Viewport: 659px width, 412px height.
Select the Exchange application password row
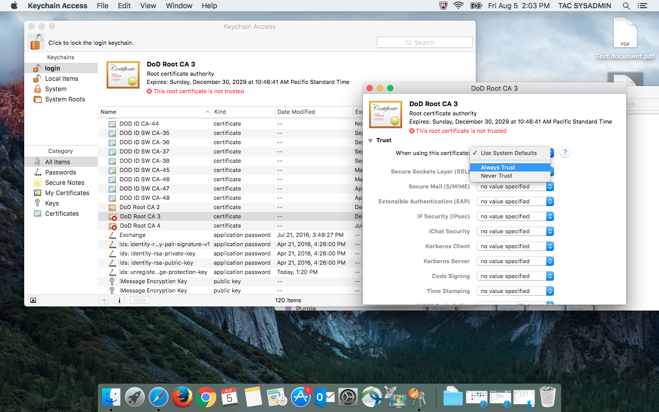pyautogui.click(x=230, y=235)
